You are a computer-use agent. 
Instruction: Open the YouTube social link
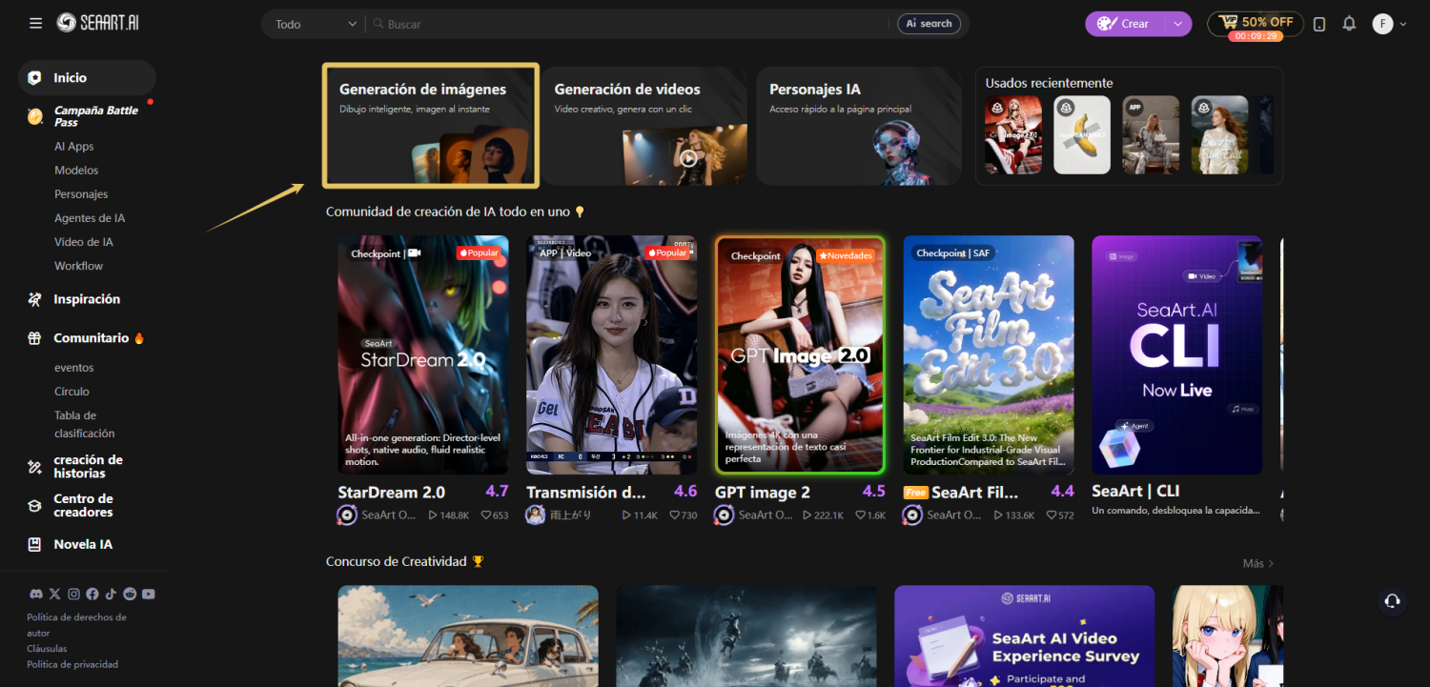click(149, 594)
